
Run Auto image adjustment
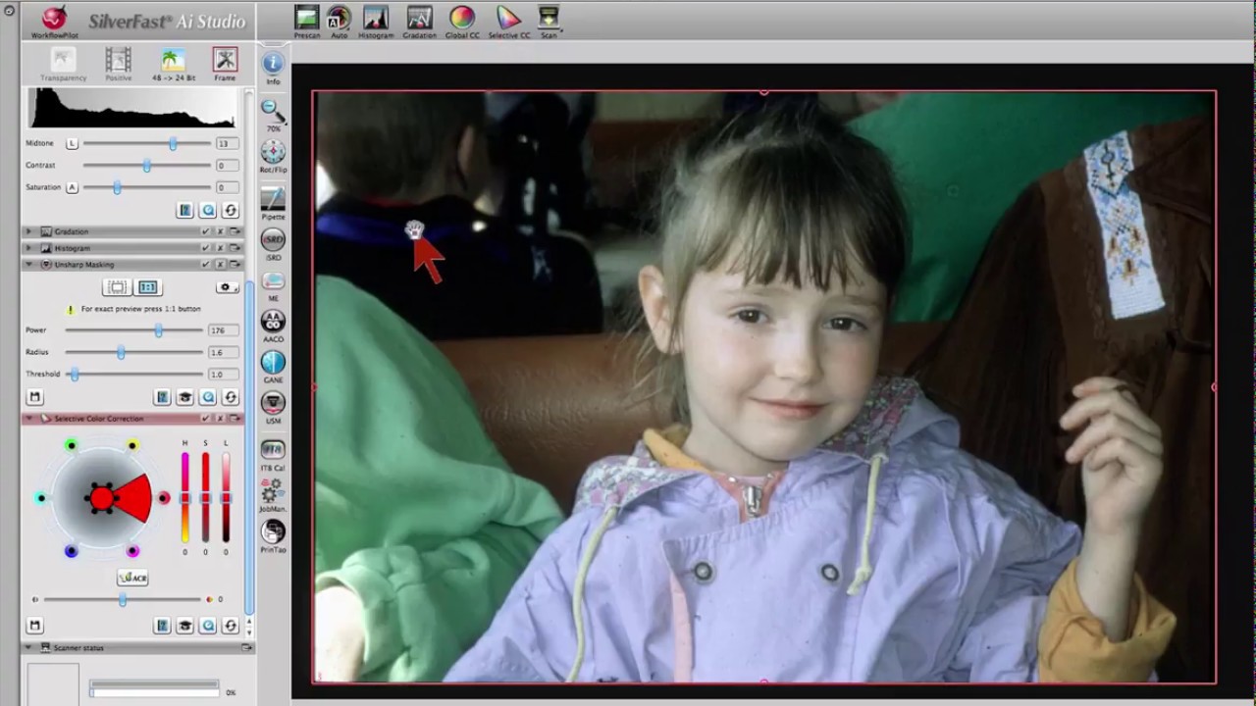[339, 22]
